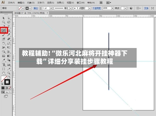This screenshot has height=116, width=156.
Task: Select the Blend tool
Action: coord(9,60)
